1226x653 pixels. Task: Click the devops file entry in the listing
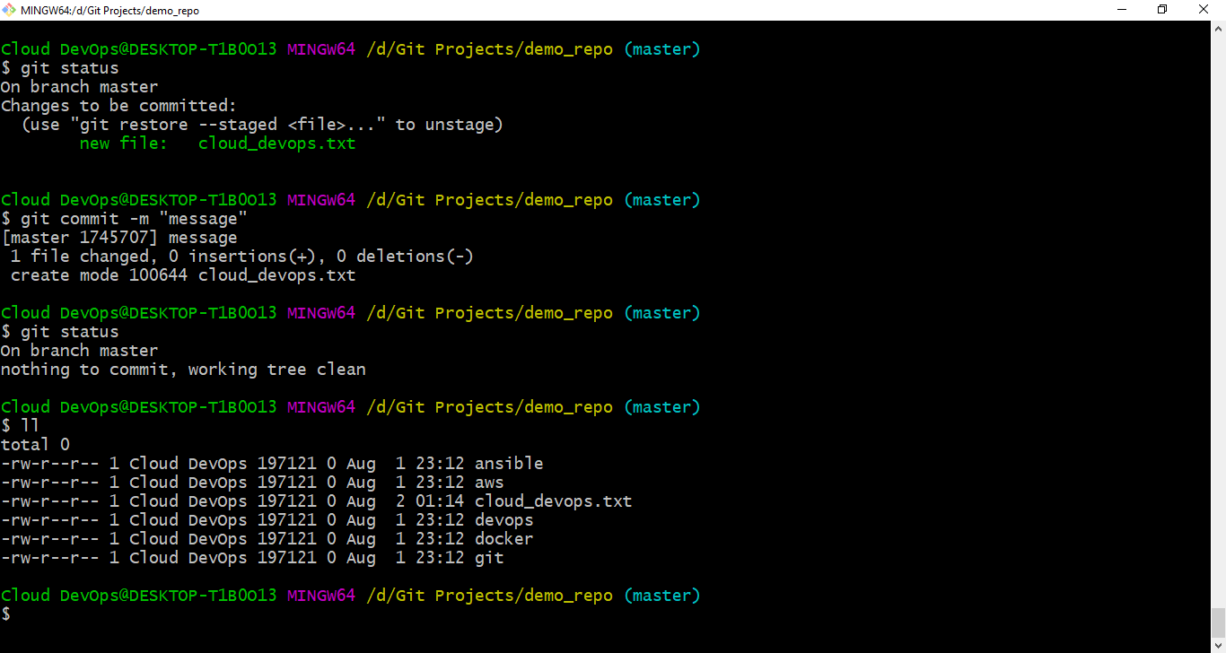(504, 519)
